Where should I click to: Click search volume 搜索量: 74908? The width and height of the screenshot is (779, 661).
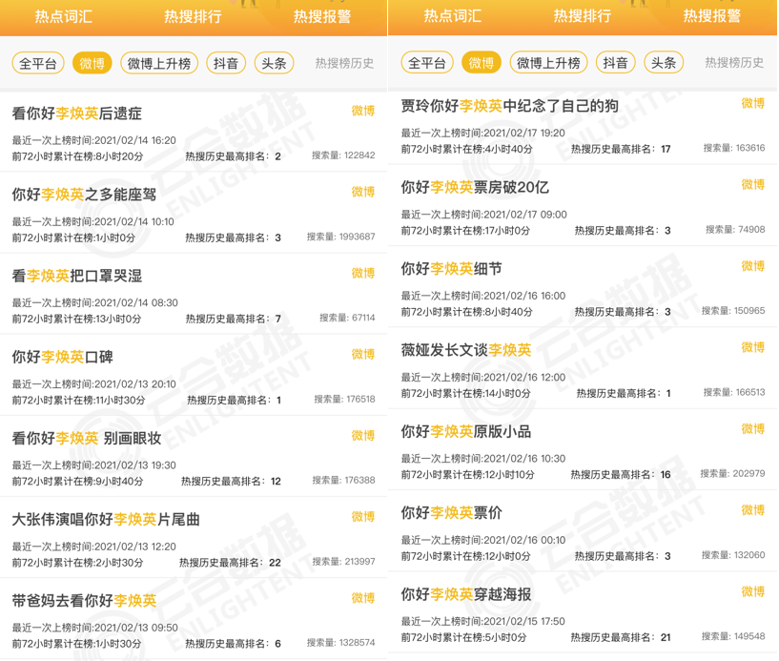(x=735, y=230)
